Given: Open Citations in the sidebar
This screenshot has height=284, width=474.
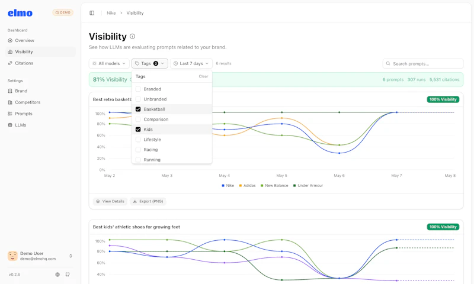Looking at the screenshot, I should point(40,63).
